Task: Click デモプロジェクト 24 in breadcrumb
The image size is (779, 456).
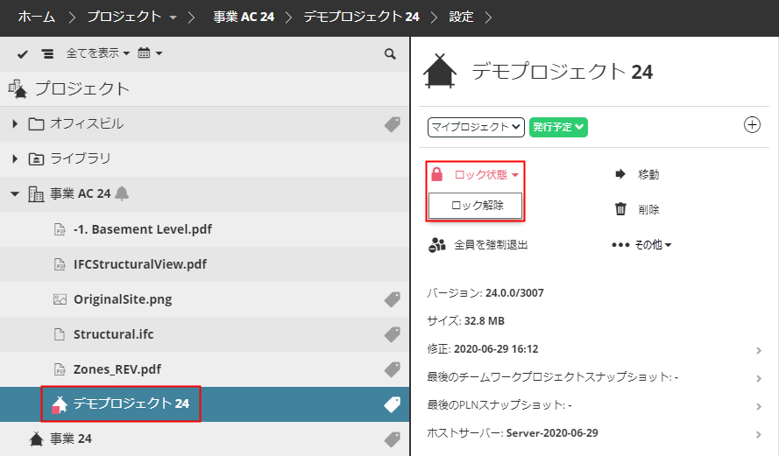Action: [361, 17]
